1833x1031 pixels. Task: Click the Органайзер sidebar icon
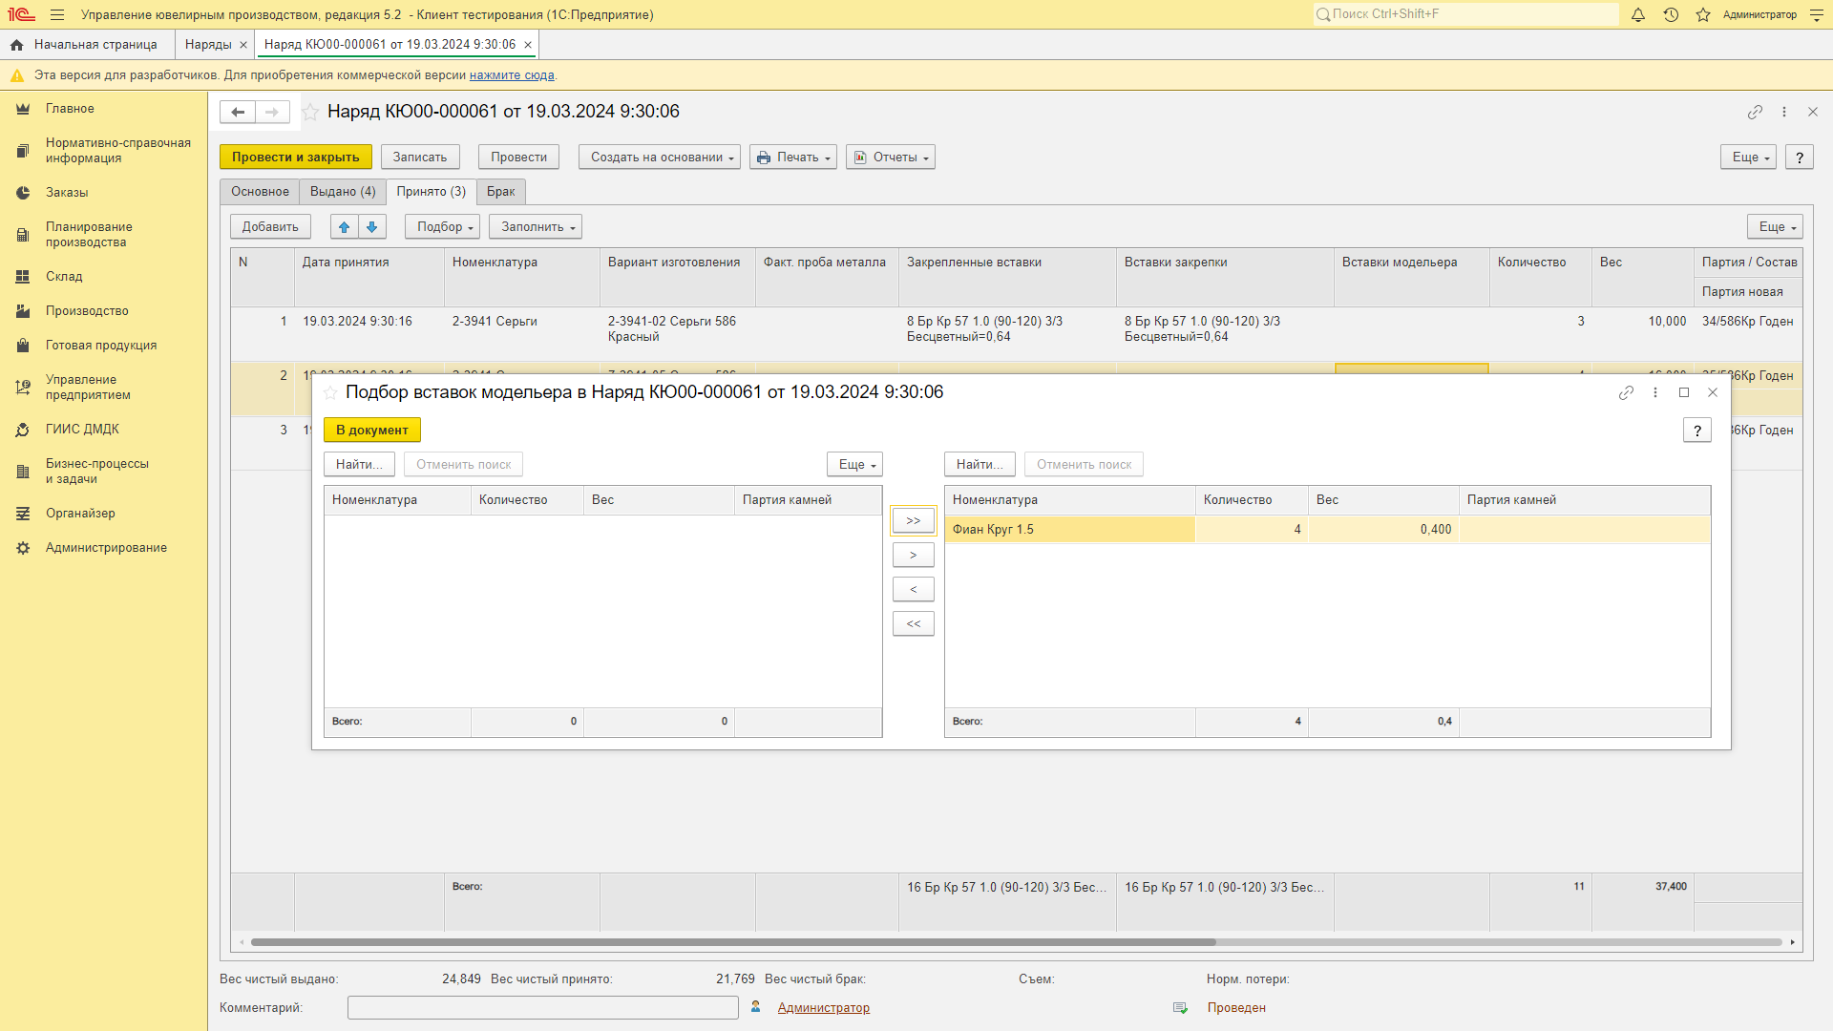pos(23,514)
